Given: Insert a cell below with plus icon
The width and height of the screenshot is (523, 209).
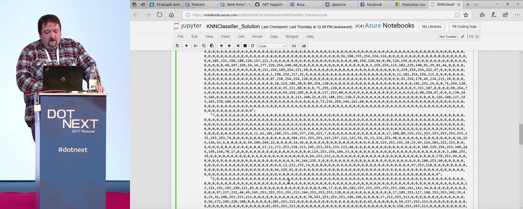Looking at the screenshot, I should (x=186, y=46).
